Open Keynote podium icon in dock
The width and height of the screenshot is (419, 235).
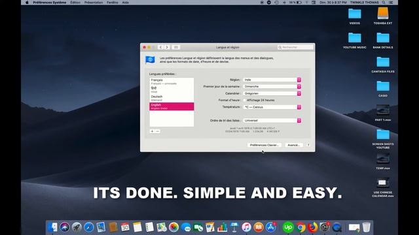pos(234,227)
